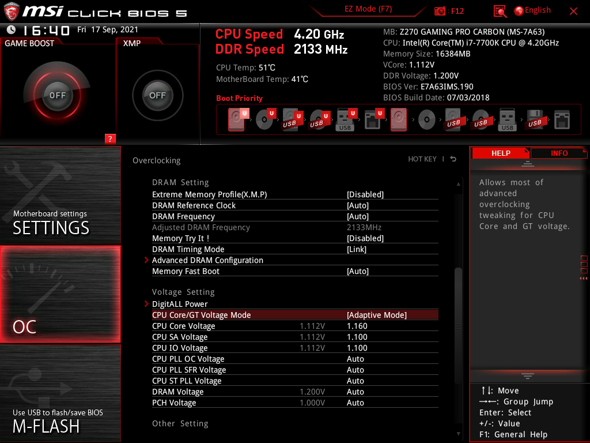Click the back arrow next to HOT KEY
The image size is (590, 443).
coord(453,159)
